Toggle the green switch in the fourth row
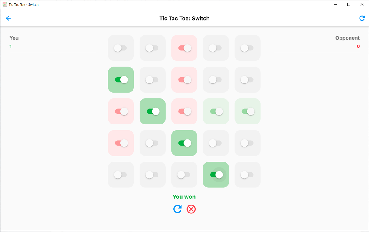The height and width of the screenshot is (232, 369). (x=184, y=143)
